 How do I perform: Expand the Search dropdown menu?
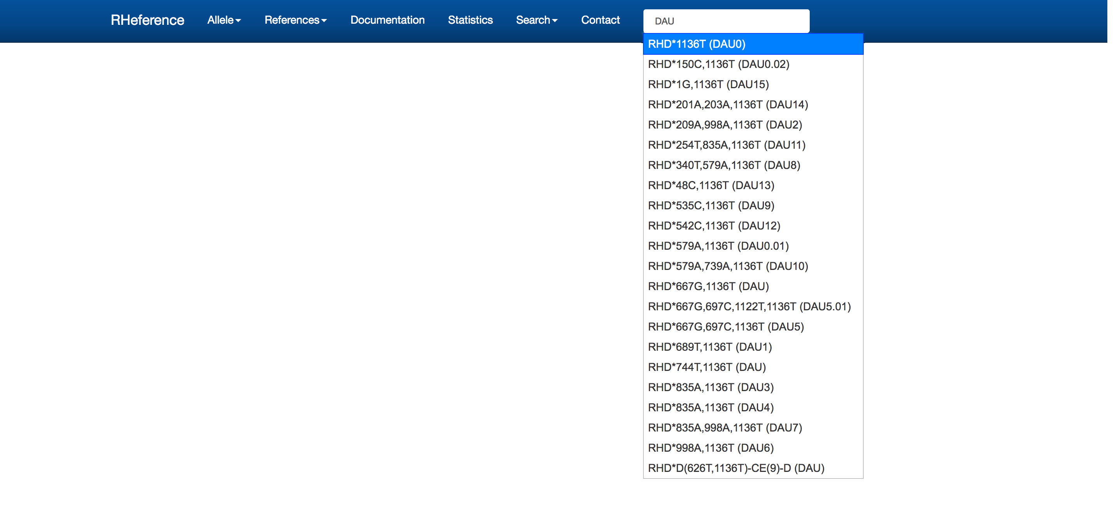(537, 20)
